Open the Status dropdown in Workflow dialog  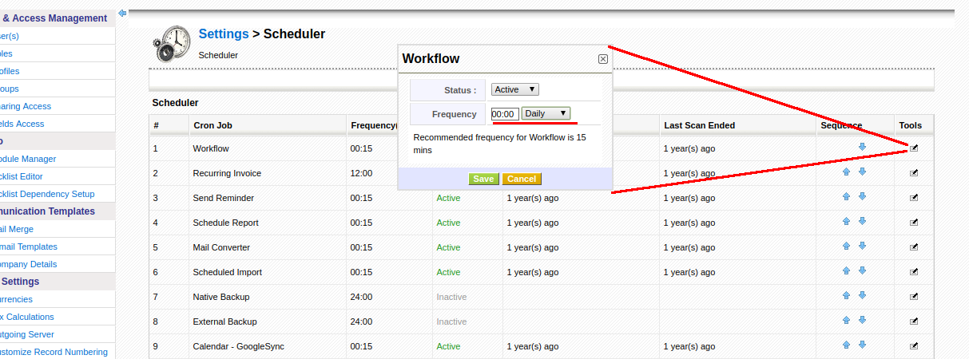click(515, 89)
